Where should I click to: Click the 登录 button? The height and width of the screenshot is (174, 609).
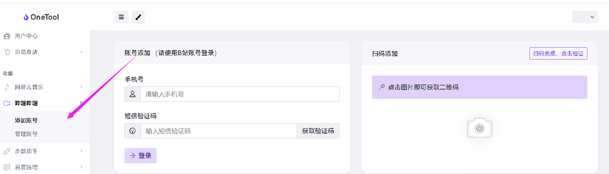pos(141,156)
